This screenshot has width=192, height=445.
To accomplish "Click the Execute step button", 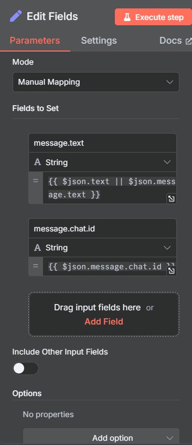I will pos(153,17).
